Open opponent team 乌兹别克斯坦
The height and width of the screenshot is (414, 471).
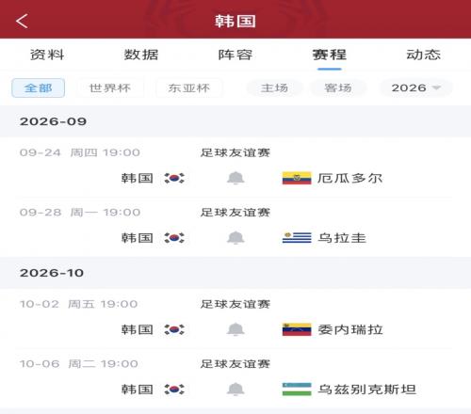pyautogui.click(x=366, y=390)
